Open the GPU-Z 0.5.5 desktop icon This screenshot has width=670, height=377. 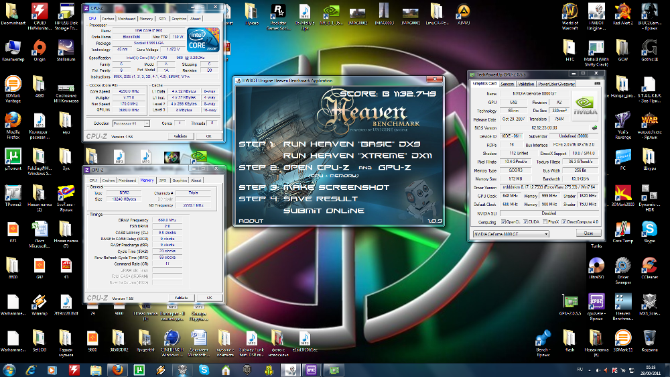coord(569,305)
